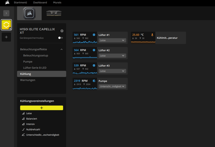Screen dimensions: 215x147
Task: Click the Lüfter #1 RPM graph
Action: tap(85, 42)
